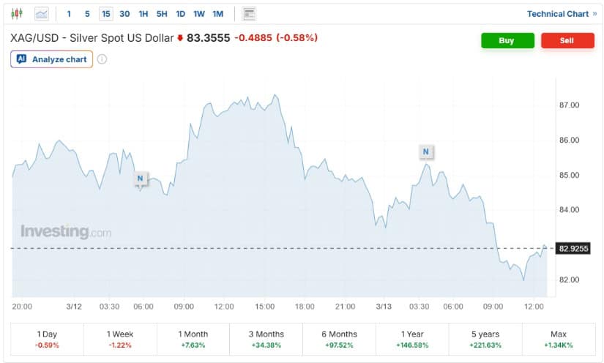This screenshot has width=604, height=363.
Task: Toggle the news display icon in toolbar
Action: click(249, 14)
